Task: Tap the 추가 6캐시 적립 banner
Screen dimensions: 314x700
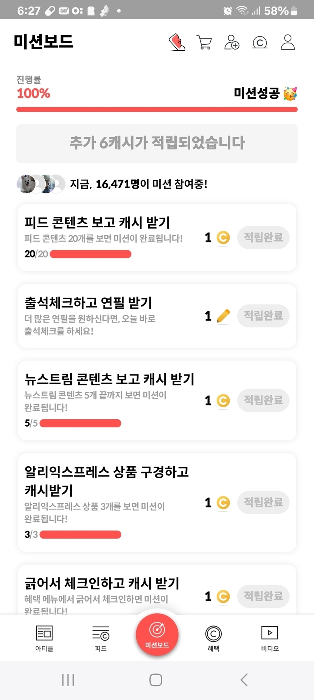Action: point(157,143)
